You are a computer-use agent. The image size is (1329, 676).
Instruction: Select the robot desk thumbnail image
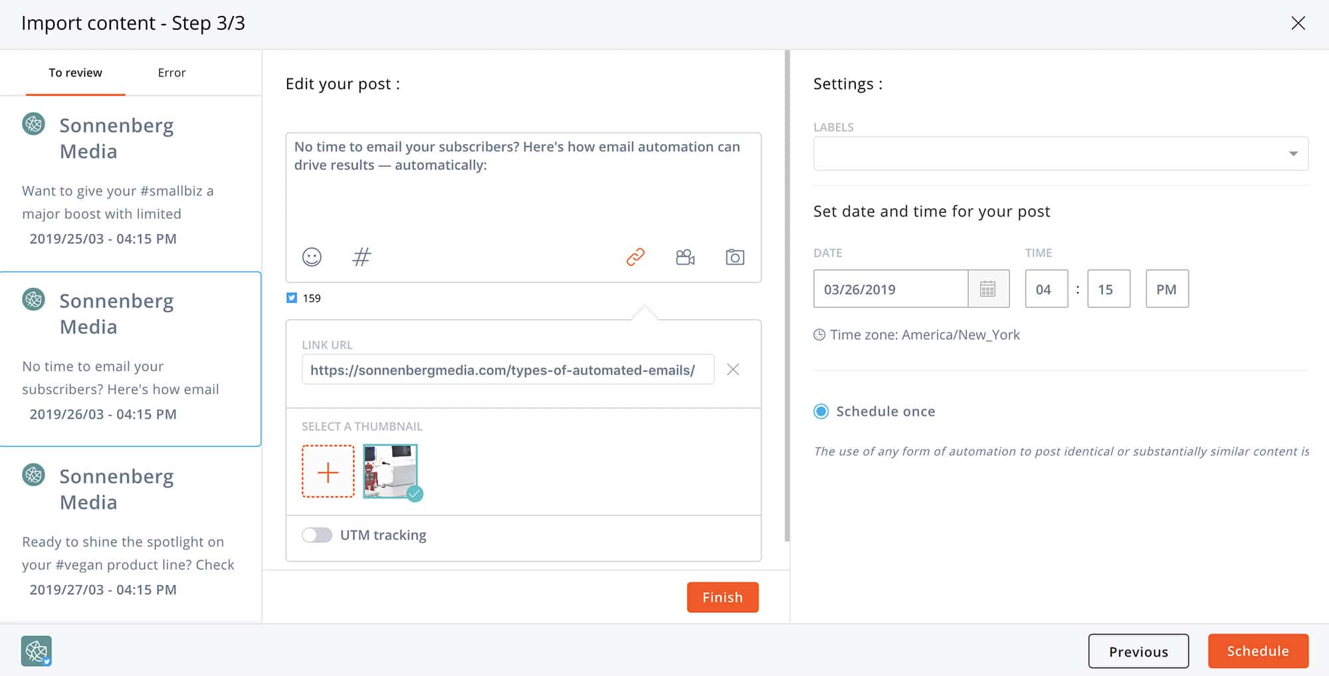[x=391, y=471]
